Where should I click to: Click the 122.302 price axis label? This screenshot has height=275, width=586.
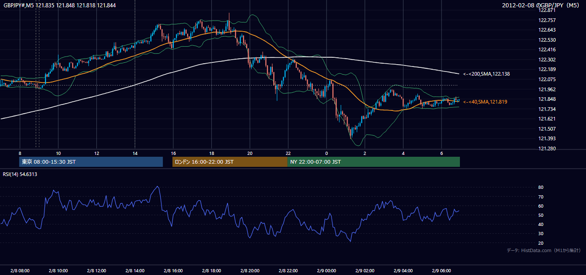pos(547,60)
